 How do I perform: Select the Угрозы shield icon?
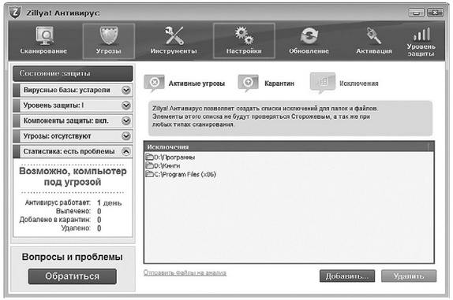[109, 35]
